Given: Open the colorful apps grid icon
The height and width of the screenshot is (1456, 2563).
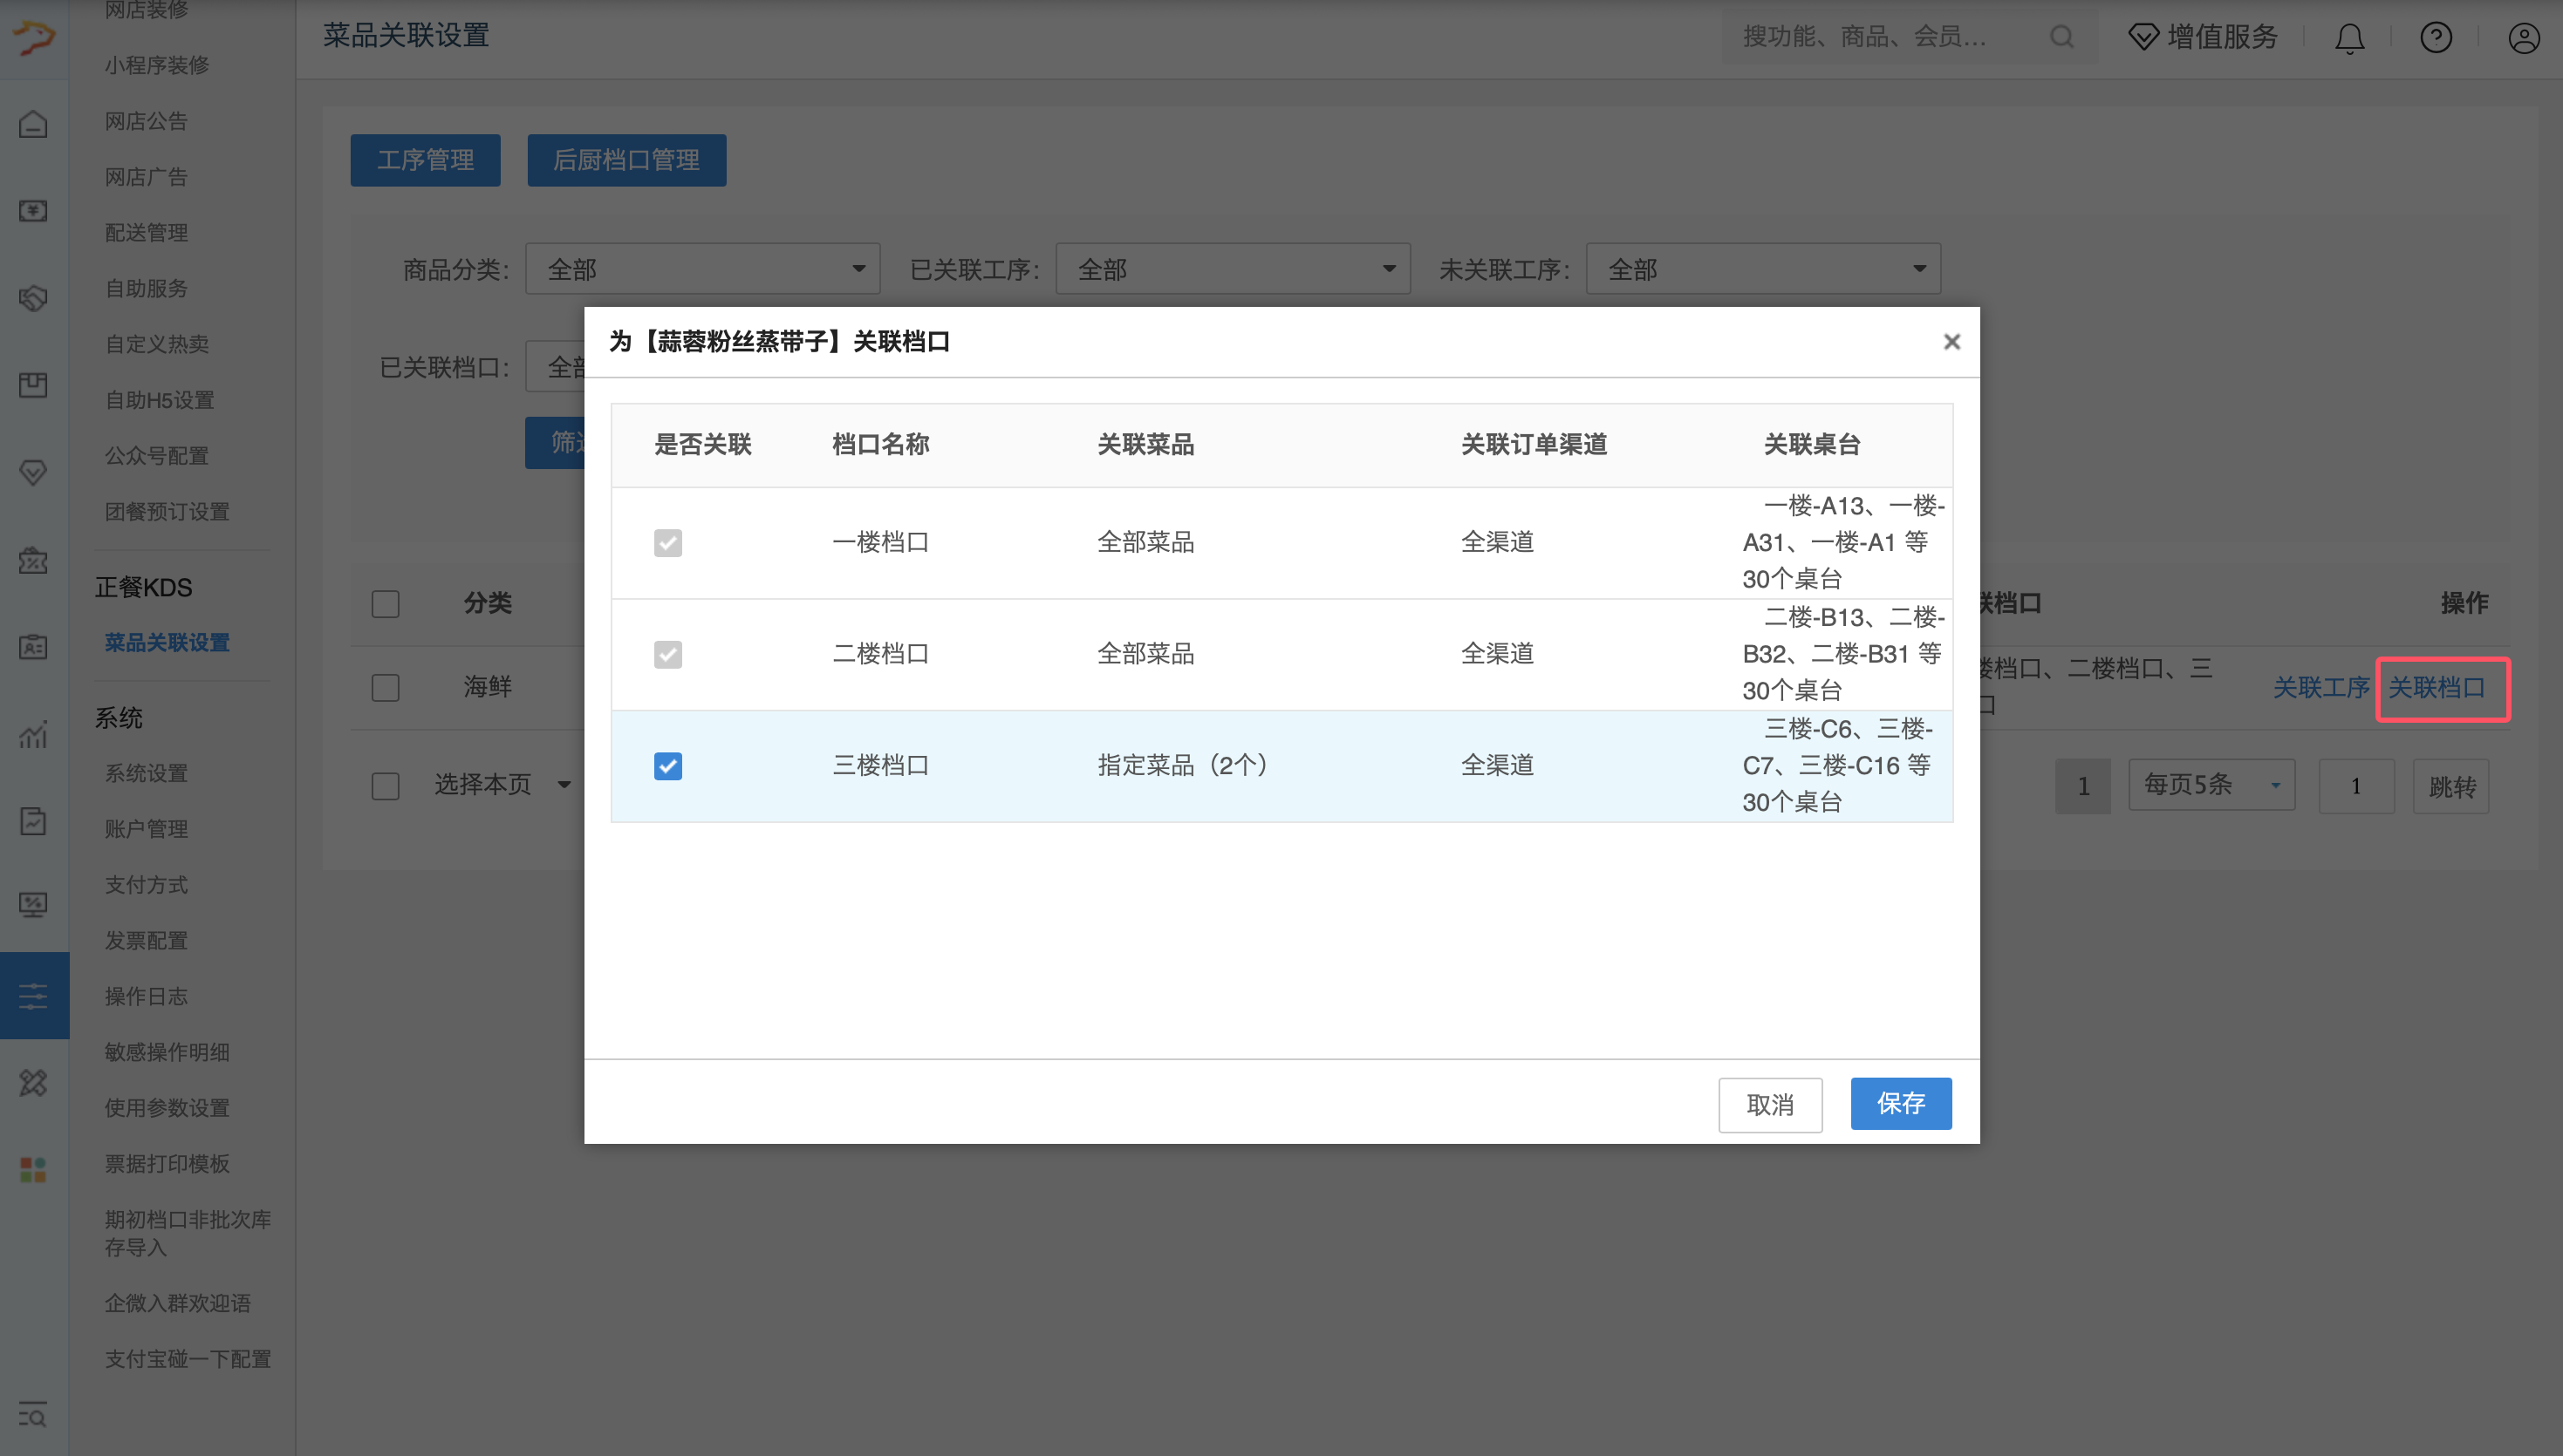Looking at the screenshot, I should coord(34,1169).
